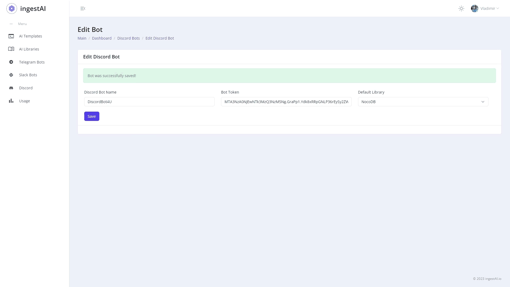Collapse sidebar with hamburger toggle icon
Image resolution: width=510 pixels, height=287 pixels.
(x=83, y=9)
